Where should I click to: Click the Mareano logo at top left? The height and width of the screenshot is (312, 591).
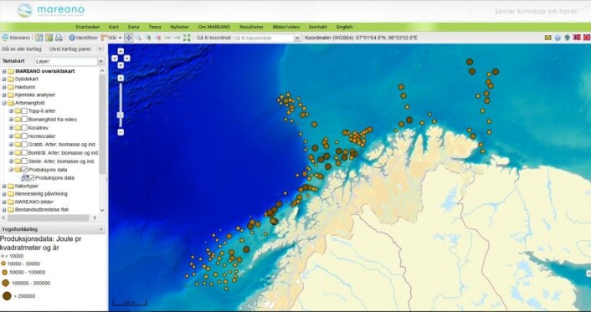pos(51,10)
